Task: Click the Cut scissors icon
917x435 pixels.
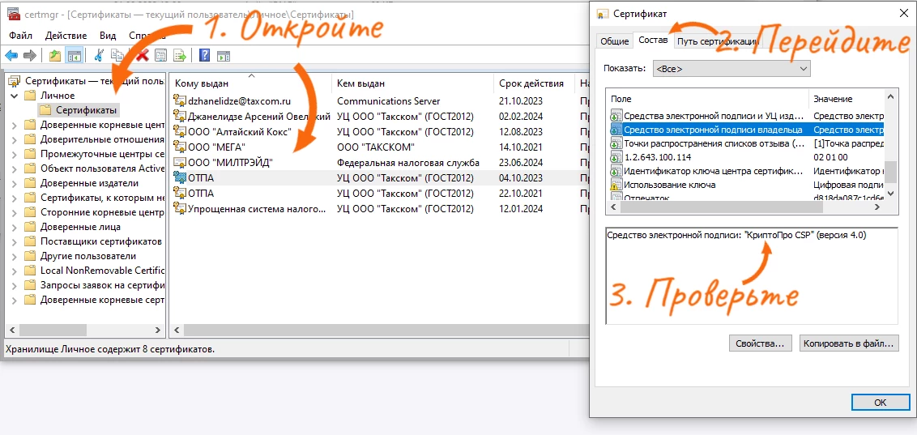Action: point(99,55)
